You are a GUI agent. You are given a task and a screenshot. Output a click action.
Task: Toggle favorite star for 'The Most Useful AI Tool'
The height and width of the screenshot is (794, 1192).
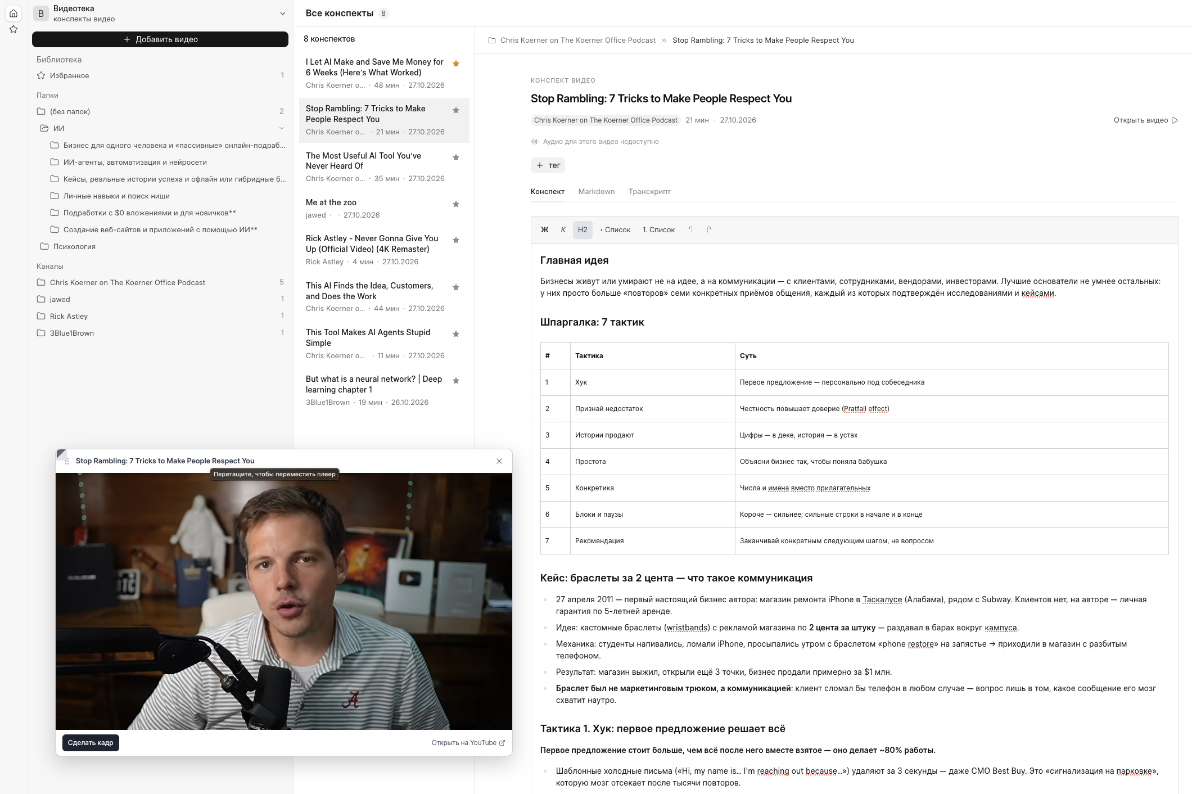(456, 157)
